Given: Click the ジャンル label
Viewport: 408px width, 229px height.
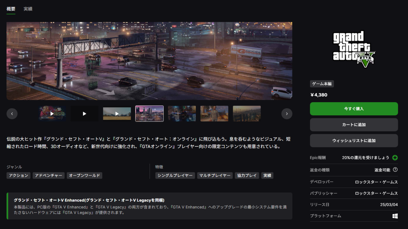Looking at the screenshot, I should point(14,167).
